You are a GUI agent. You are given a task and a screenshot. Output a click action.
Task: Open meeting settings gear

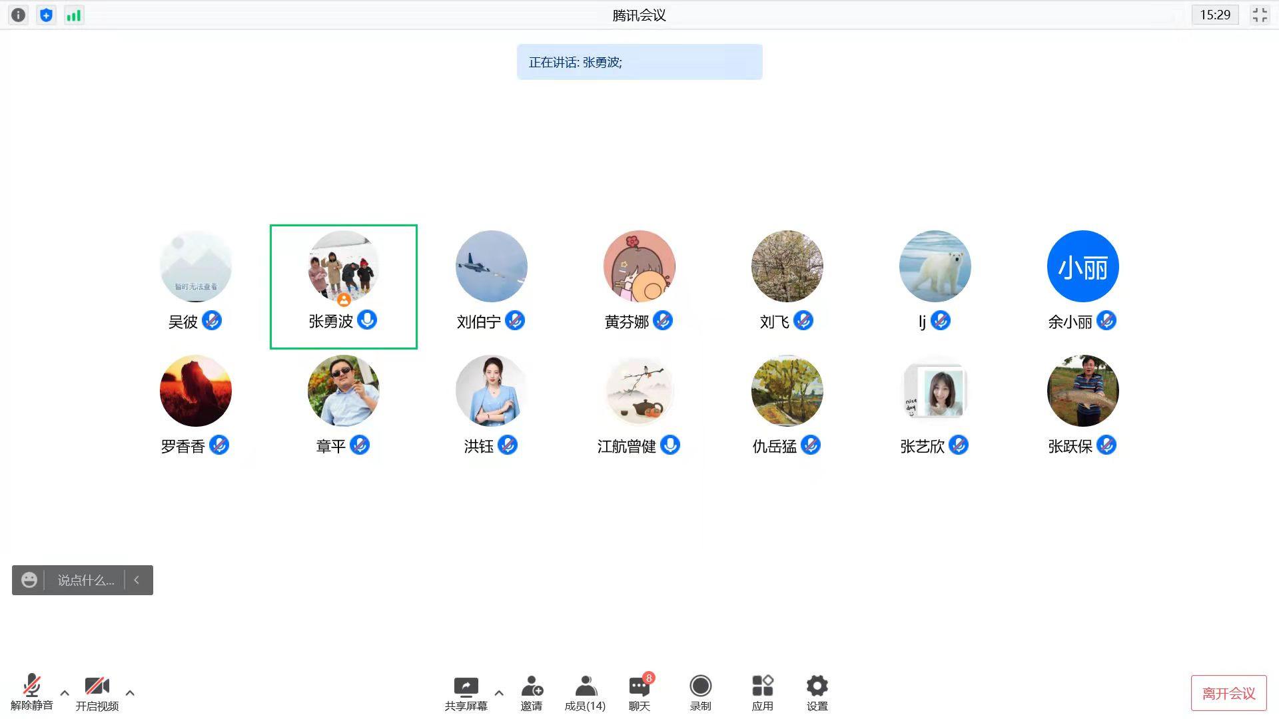click(817, 692)
